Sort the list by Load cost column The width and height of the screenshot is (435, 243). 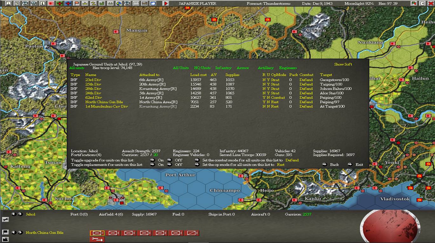199,75
